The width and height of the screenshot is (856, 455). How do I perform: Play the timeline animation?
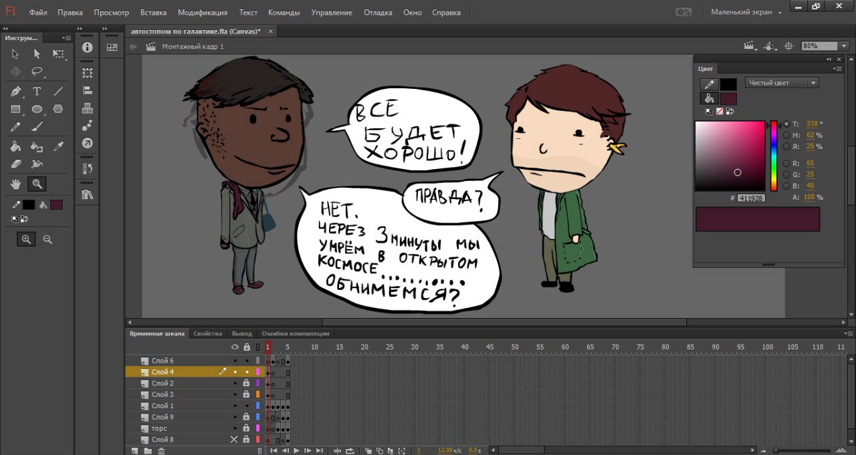pos(296,450)
